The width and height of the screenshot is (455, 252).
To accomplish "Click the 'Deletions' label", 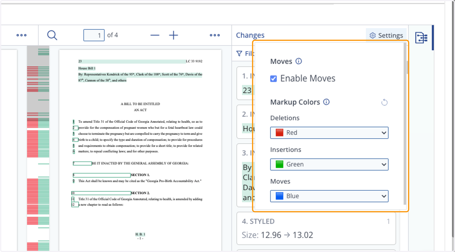I will point(285,118).
